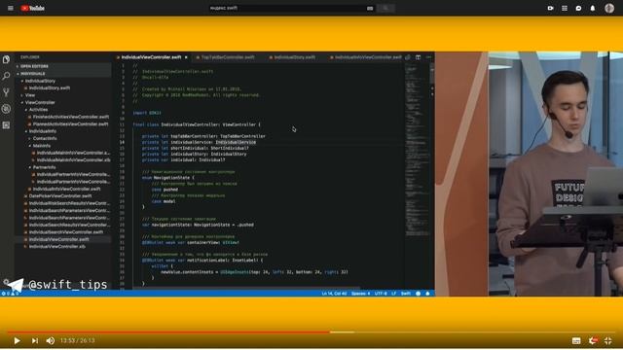Open the VS Code Search activity icon
This screenshot has height=350, width=623.
pyautogui.click(x=6, y=76)
